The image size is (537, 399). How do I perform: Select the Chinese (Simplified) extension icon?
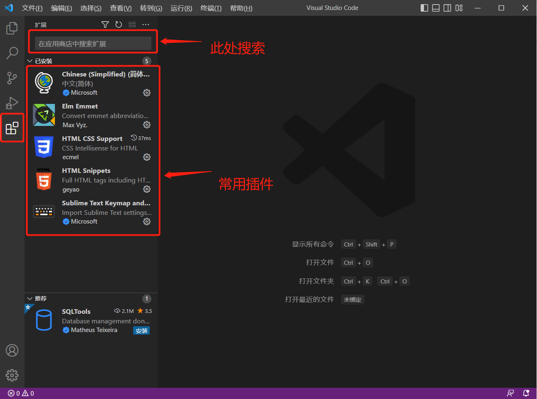tap(44, 83)
